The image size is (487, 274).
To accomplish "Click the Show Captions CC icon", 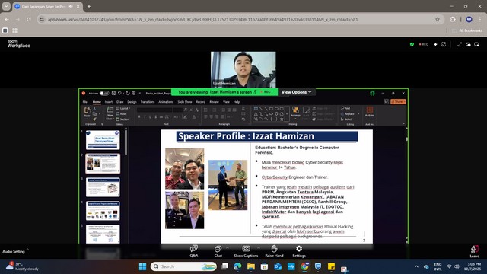I will click(x=246, y=249).
